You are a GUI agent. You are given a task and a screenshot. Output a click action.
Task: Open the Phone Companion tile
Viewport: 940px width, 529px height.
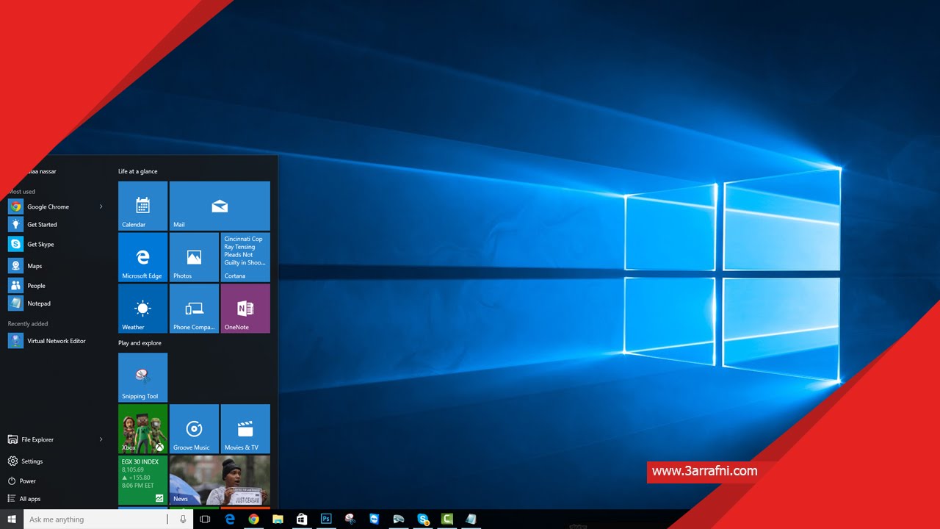pos(194,309)
